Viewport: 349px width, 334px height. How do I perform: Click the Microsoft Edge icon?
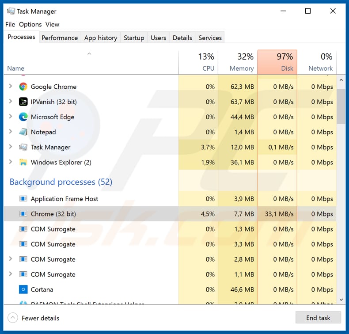click(x=23, y=117)
